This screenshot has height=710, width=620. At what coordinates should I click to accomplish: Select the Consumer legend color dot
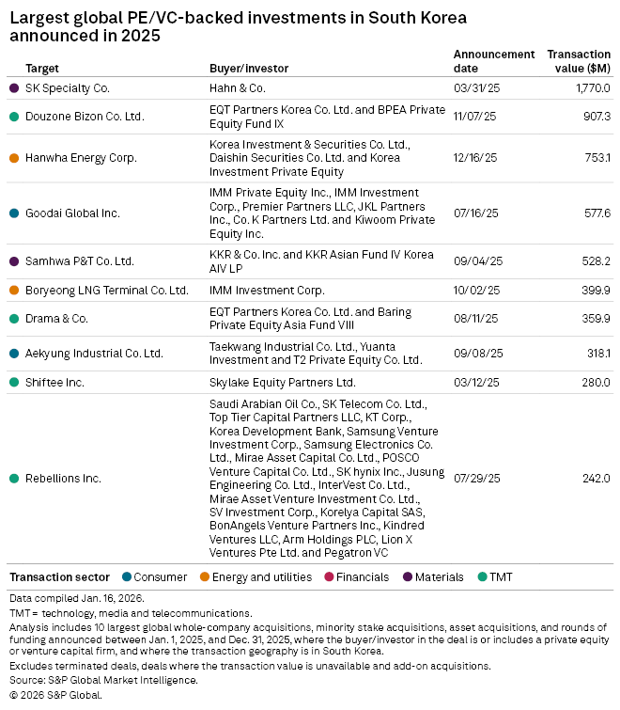pyautogui.click(x=127, y=576)
